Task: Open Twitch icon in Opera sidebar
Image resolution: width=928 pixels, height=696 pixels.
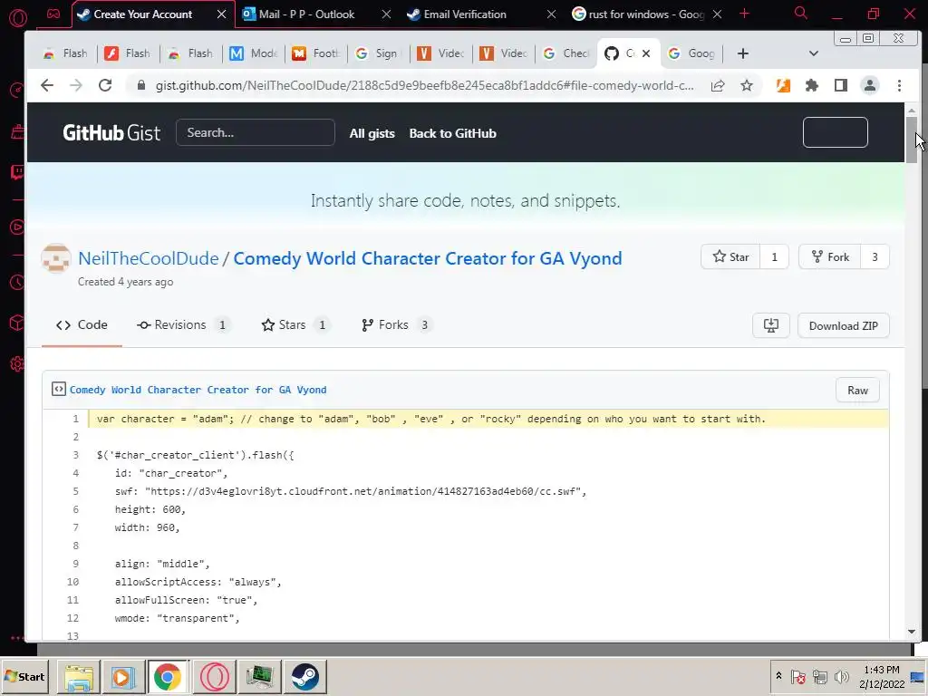Action: 17,172
